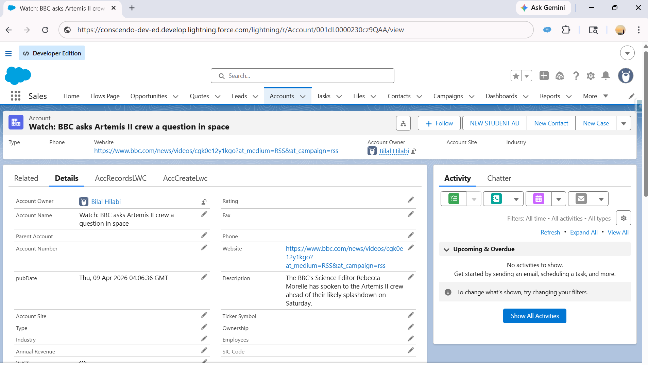648x365 pixels.
Task: Click the Follow button to follow account
Action: [x=439, y=123]
